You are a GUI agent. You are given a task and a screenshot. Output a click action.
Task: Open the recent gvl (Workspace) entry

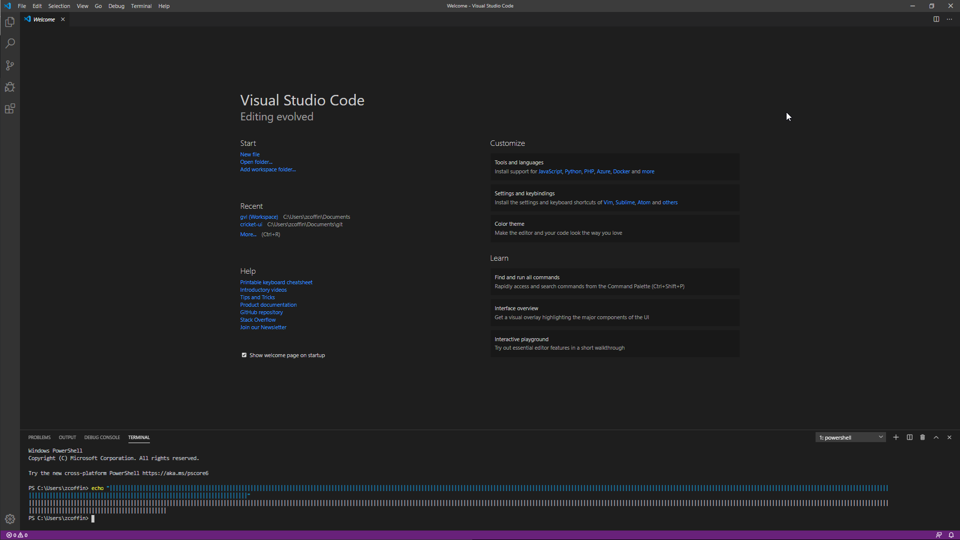tap(259, 217)
